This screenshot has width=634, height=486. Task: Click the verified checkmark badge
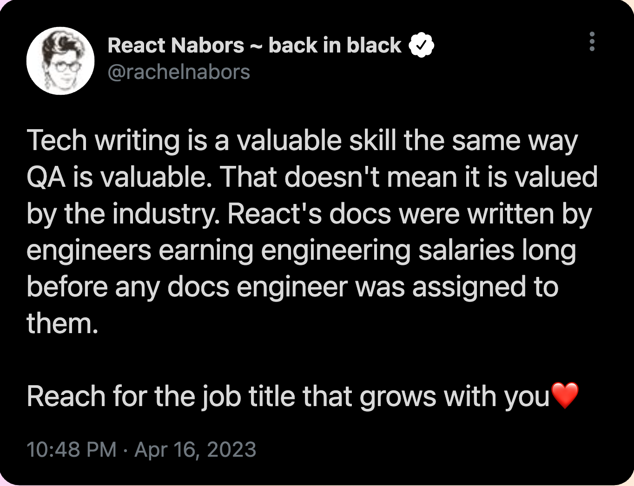[421, 45]
